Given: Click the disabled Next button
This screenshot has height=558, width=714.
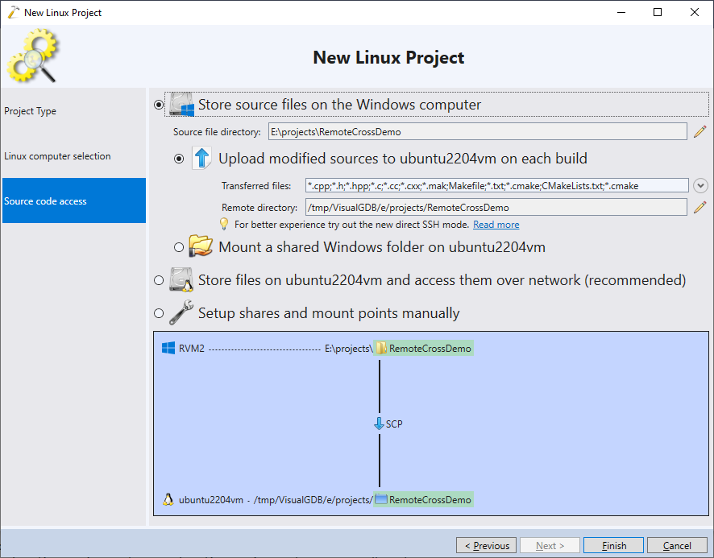Looking at the screenshot, I should 550,545.
